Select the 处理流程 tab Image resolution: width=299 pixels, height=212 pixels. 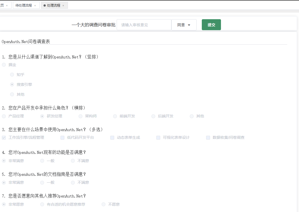pos(53,5)
